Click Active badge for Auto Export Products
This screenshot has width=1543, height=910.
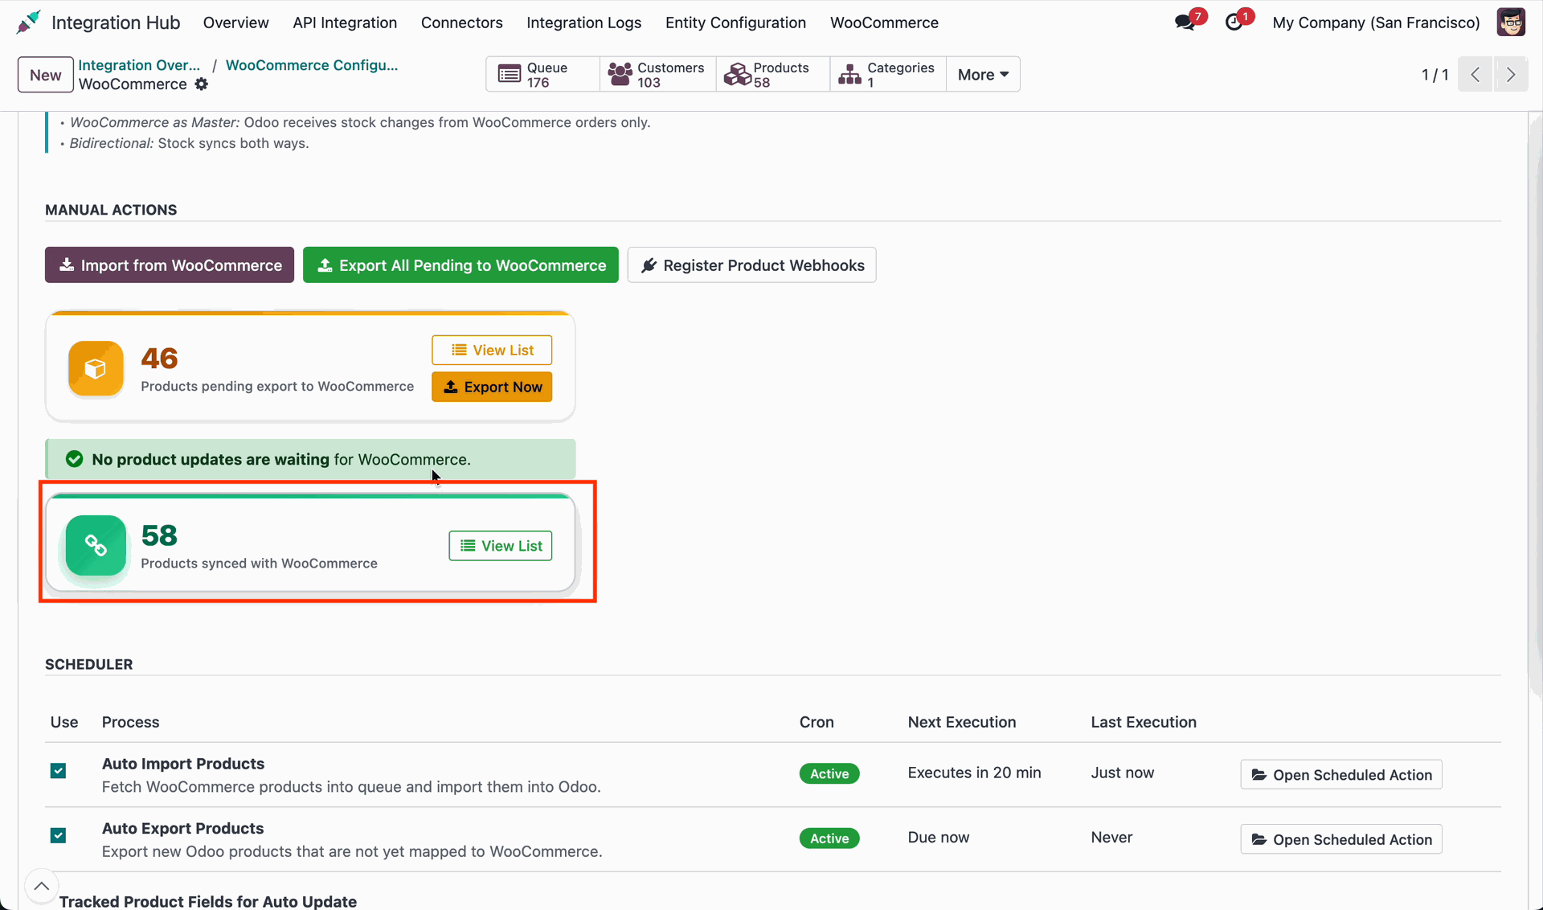pos(829,838)
